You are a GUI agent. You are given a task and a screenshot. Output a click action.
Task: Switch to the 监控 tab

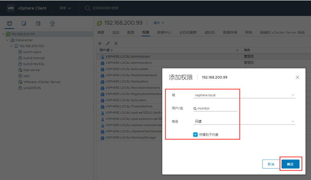(116, 32)
